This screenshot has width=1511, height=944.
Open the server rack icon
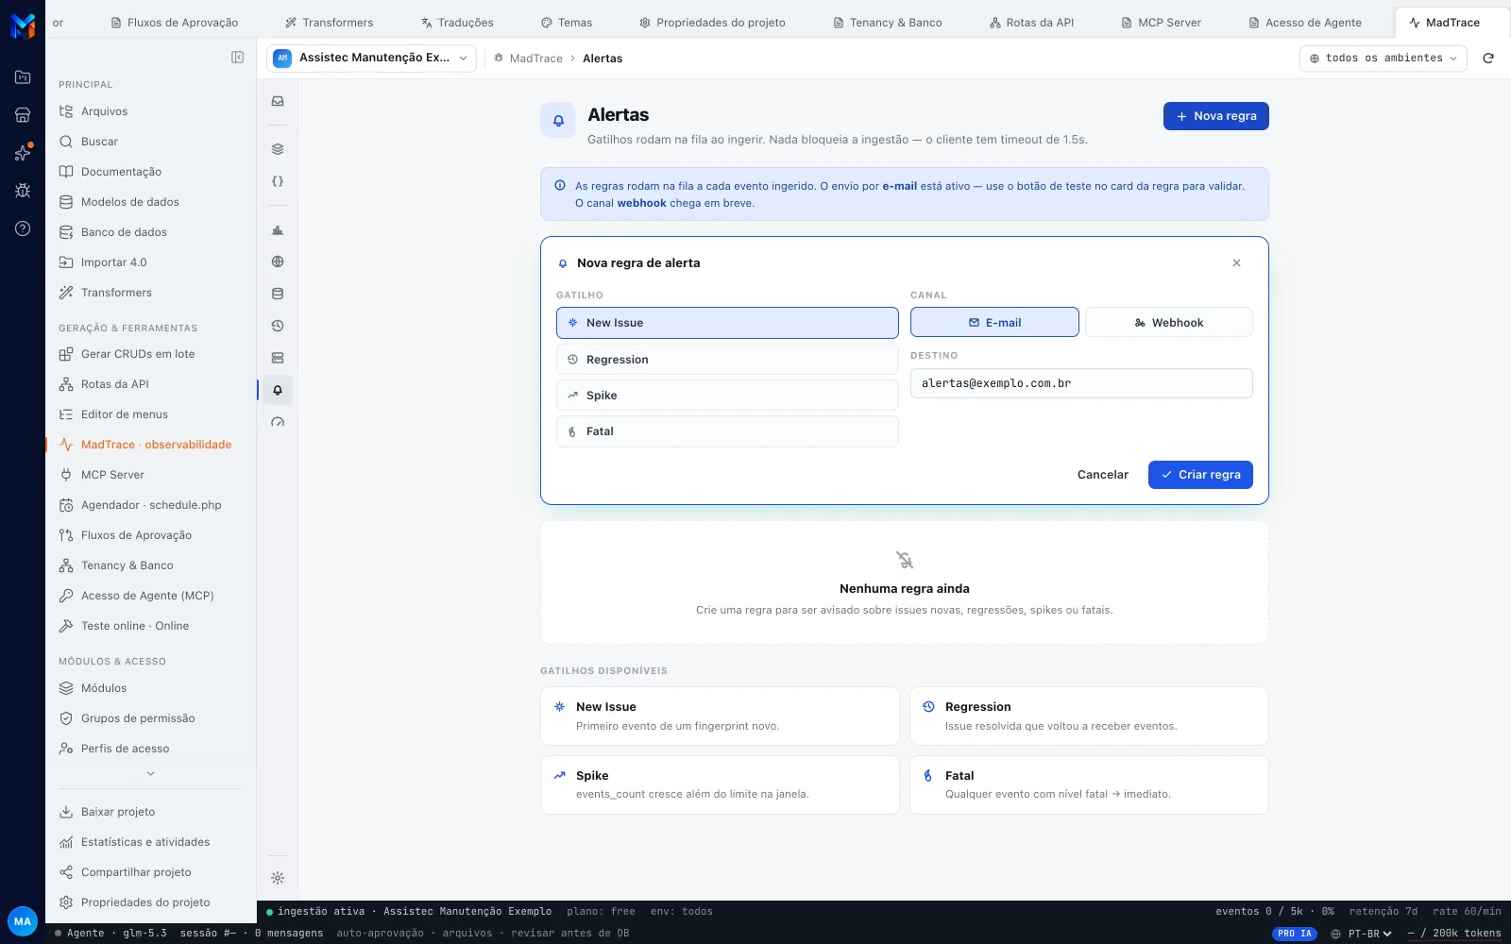pyautogui.click(x=278, y=358)
